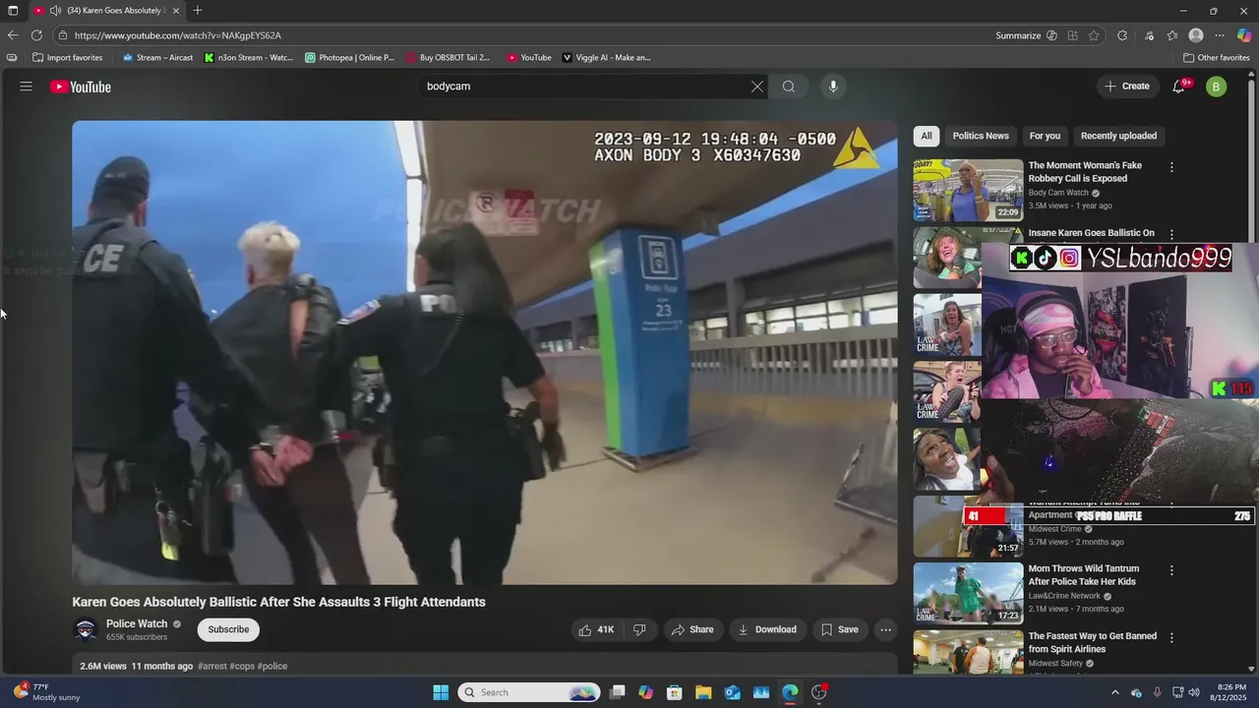Screen dimensions: 1259x708
Task: Go to YouTube home via logo
Action: click(81, 87)
